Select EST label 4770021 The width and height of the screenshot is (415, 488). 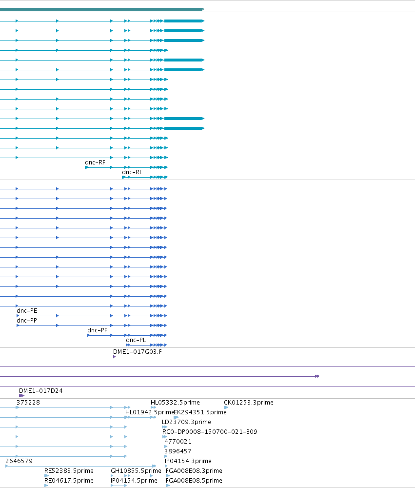tap(178, 441)
